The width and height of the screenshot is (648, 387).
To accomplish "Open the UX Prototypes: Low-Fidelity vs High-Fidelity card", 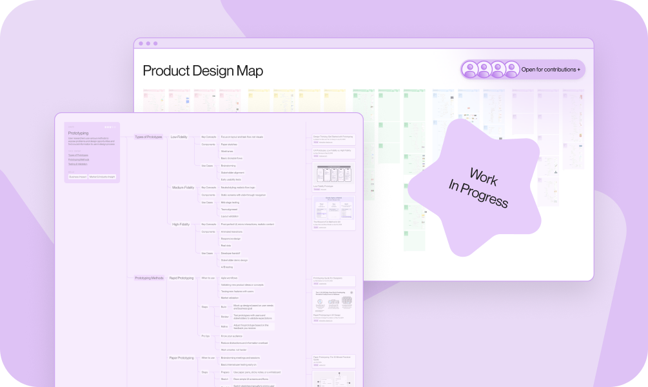I will point(334,154).
